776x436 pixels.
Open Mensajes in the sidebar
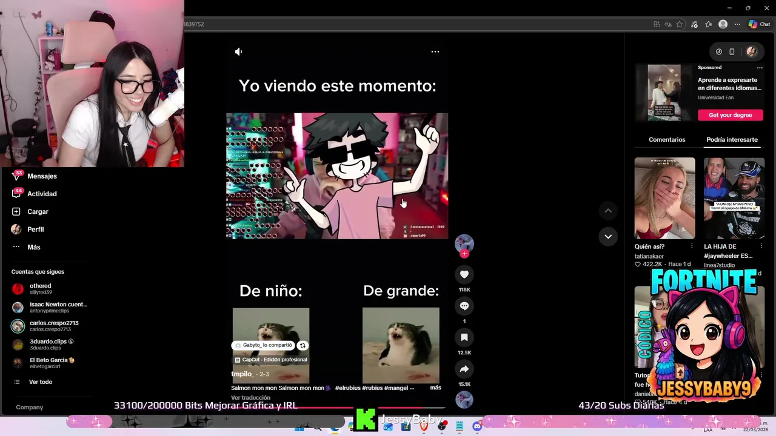[42, 176]
